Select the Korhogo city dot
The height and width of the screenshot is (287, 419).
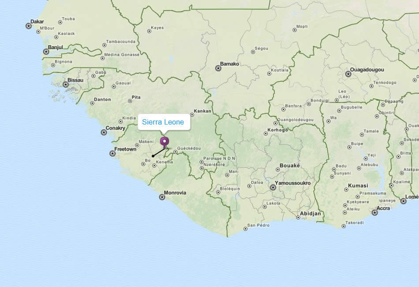[x=266, y=133]
